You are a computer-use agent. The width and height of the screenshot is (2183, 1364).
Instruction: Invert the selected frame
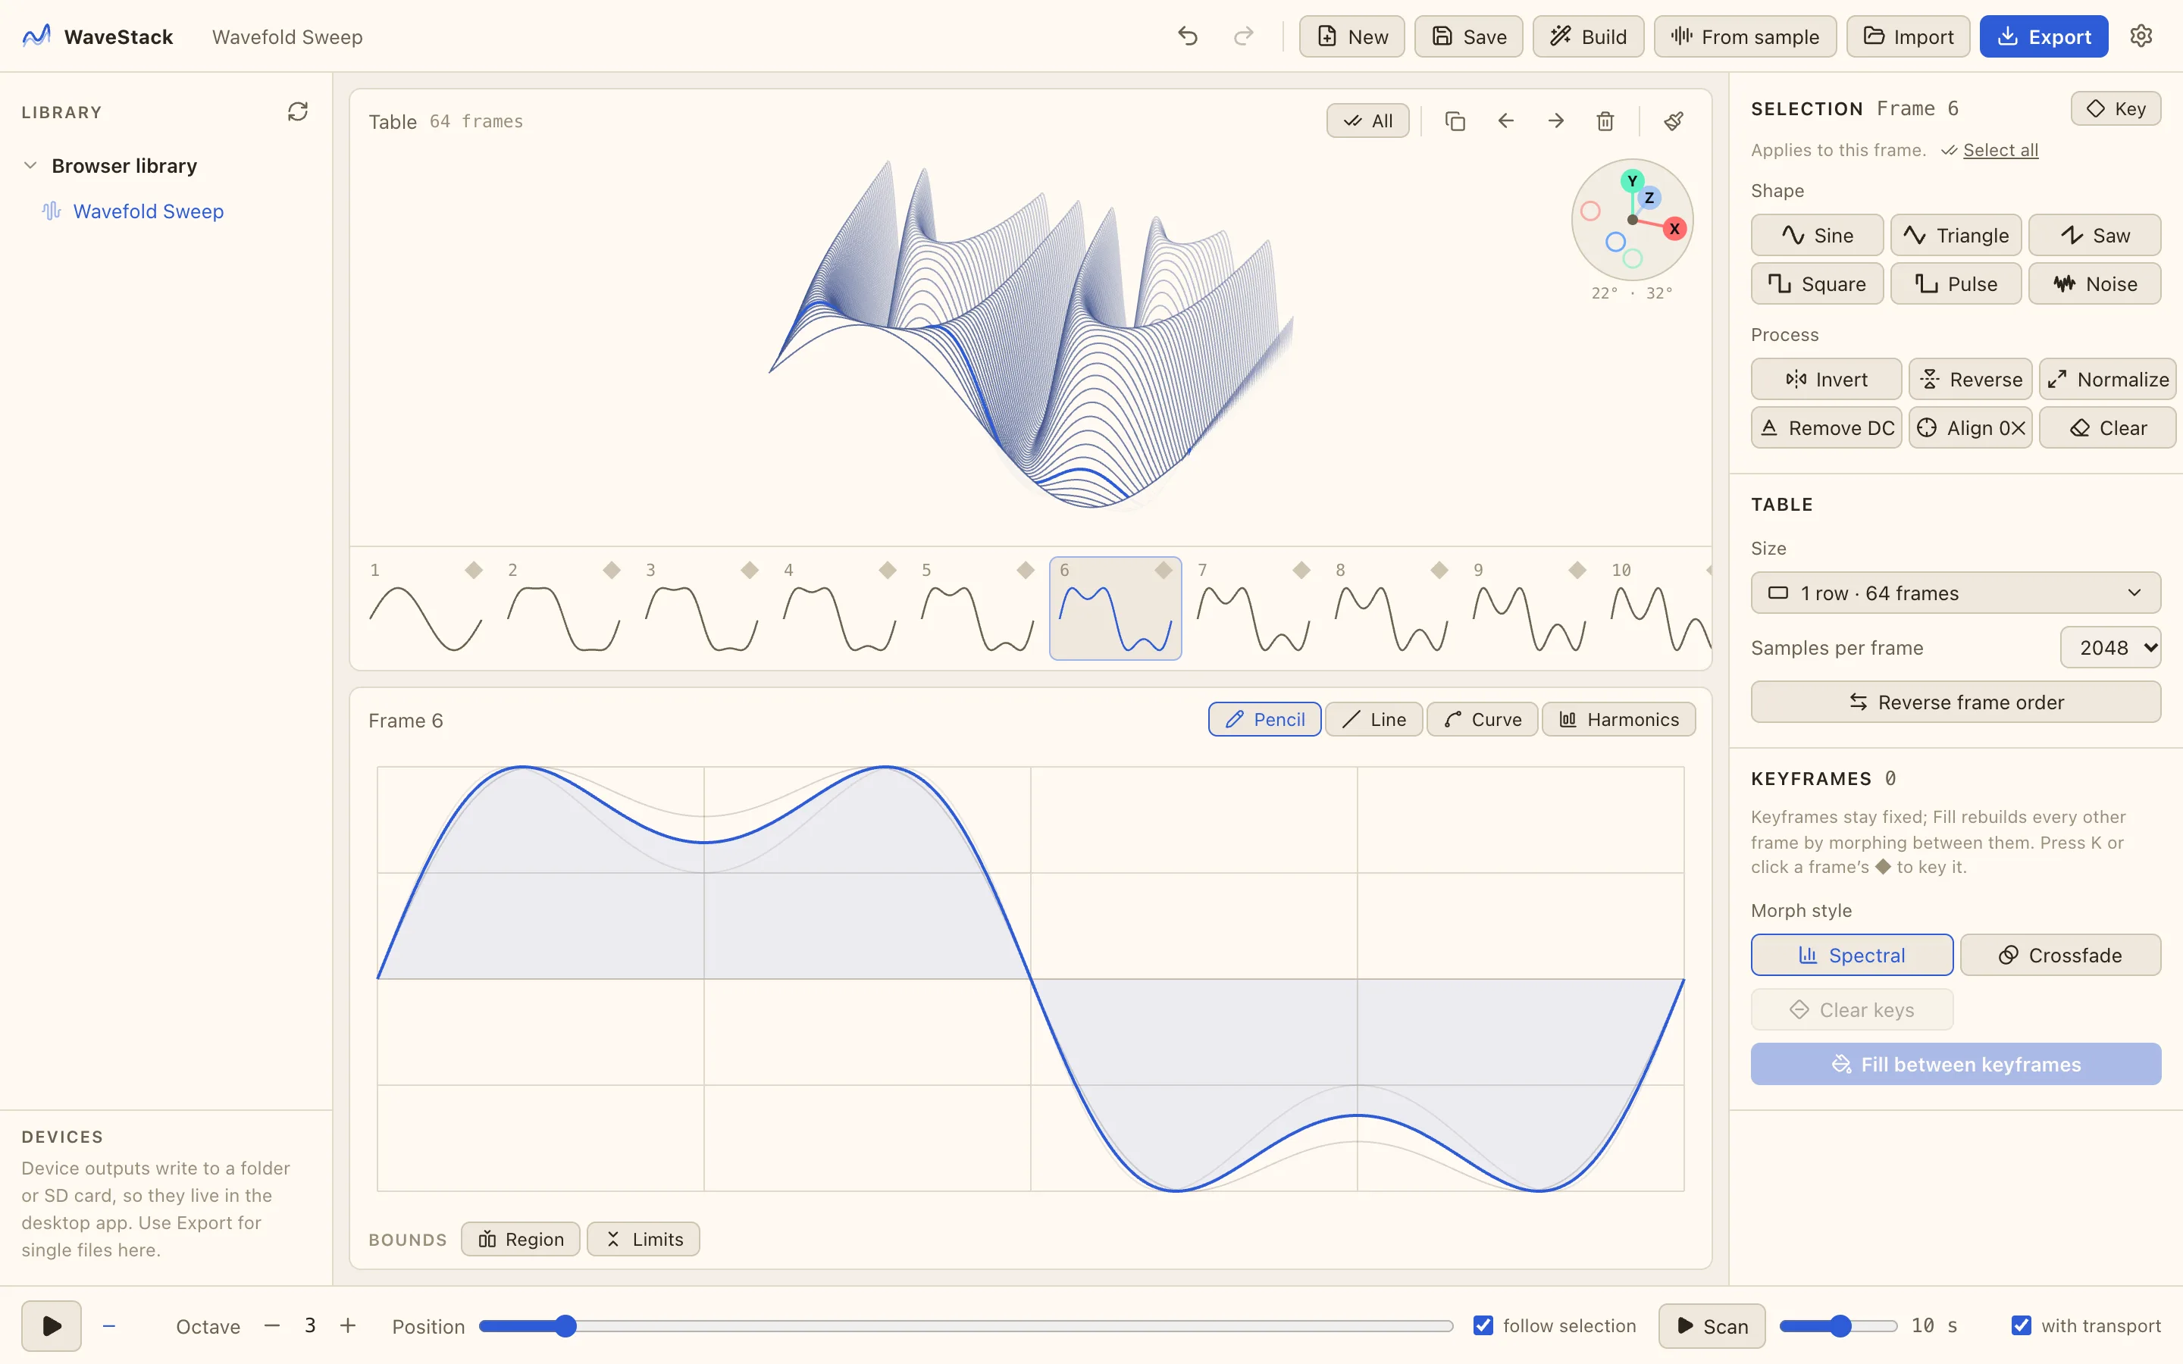click(1826, 380)
